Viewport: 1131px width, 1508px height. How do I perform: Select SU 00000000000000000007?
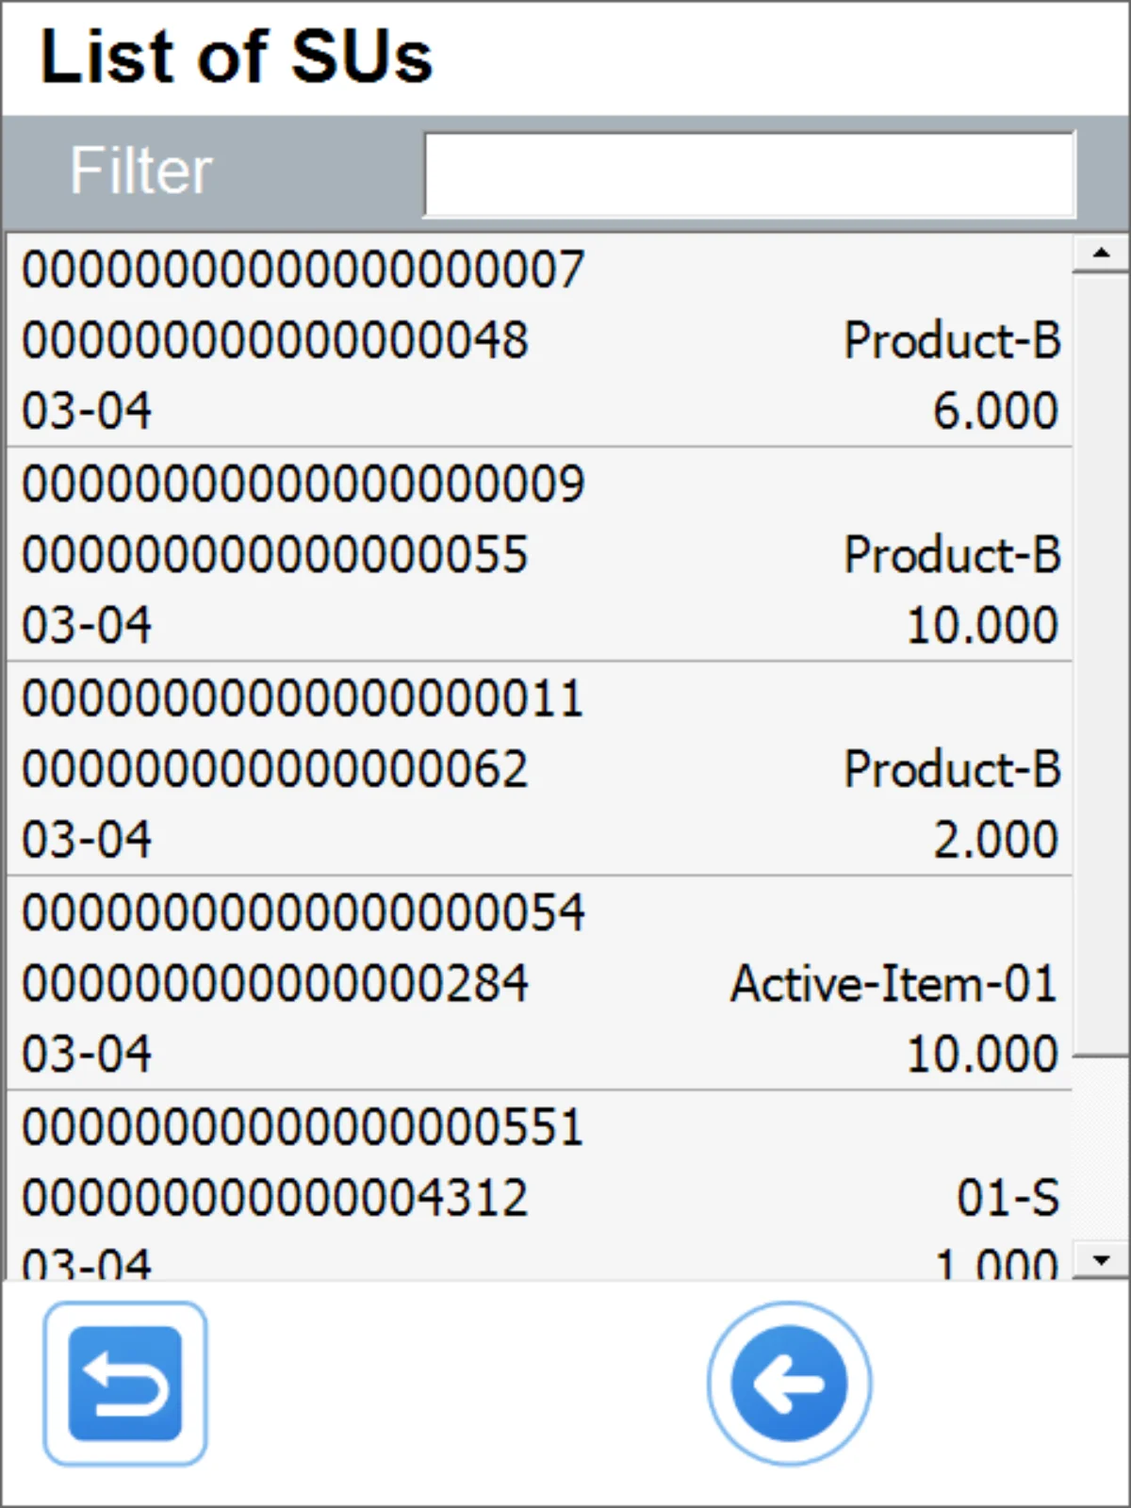[303, 270]
